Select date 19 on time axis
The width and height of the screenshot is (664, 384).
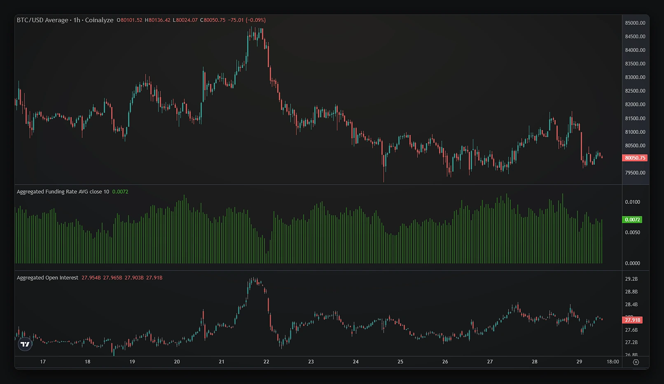click(132, 362)
